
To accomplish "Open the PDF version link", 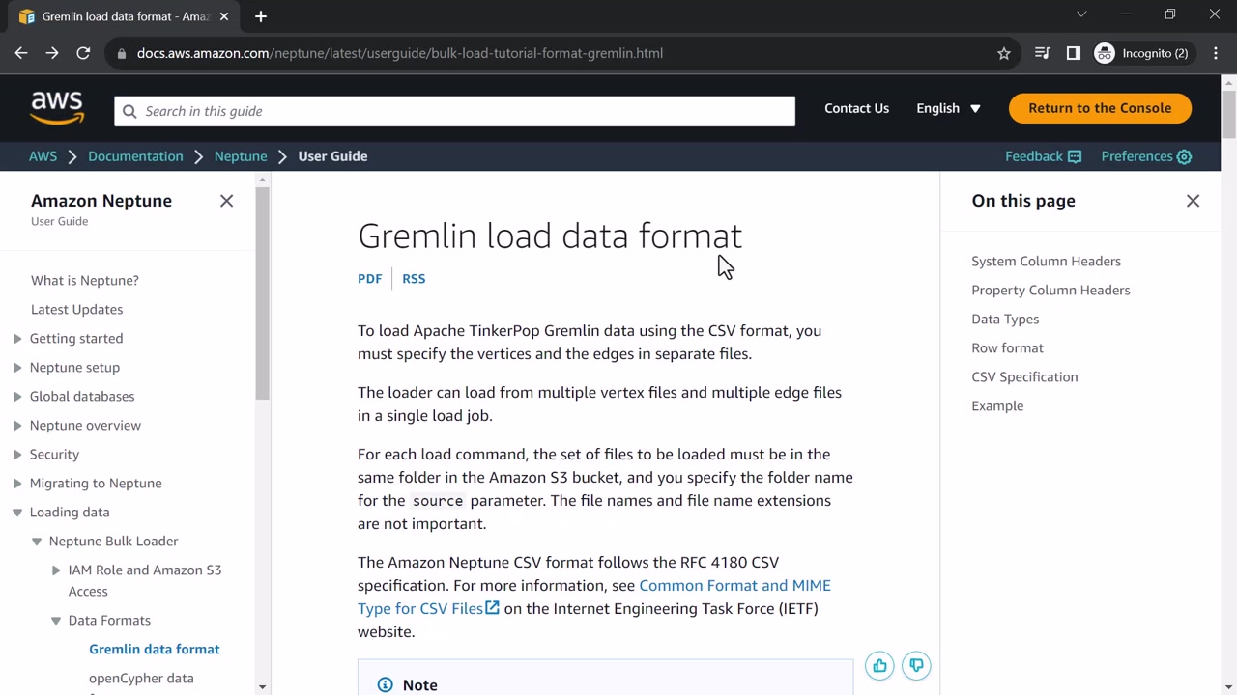I will [x=369, y=278].
